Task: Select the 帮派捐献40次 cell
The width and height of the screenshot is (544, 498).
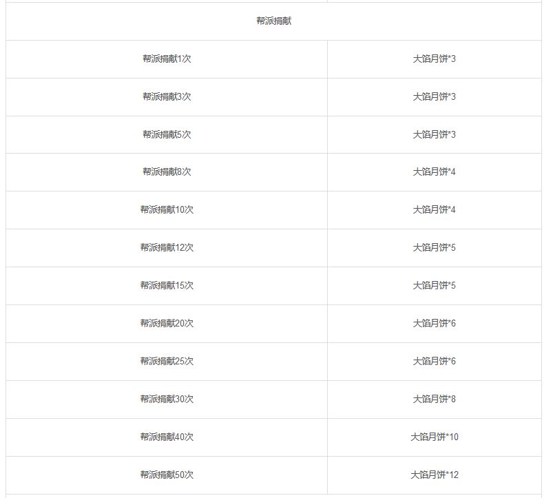Action: pos(167,437)
